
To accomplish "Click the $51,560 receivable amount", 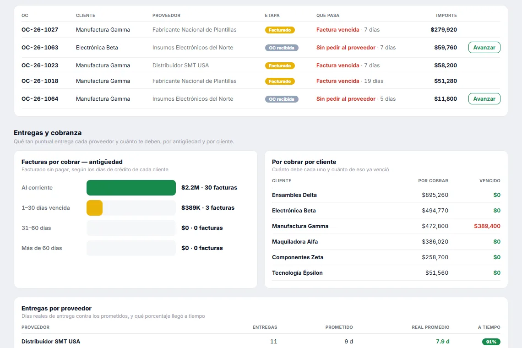I will 437,273.
